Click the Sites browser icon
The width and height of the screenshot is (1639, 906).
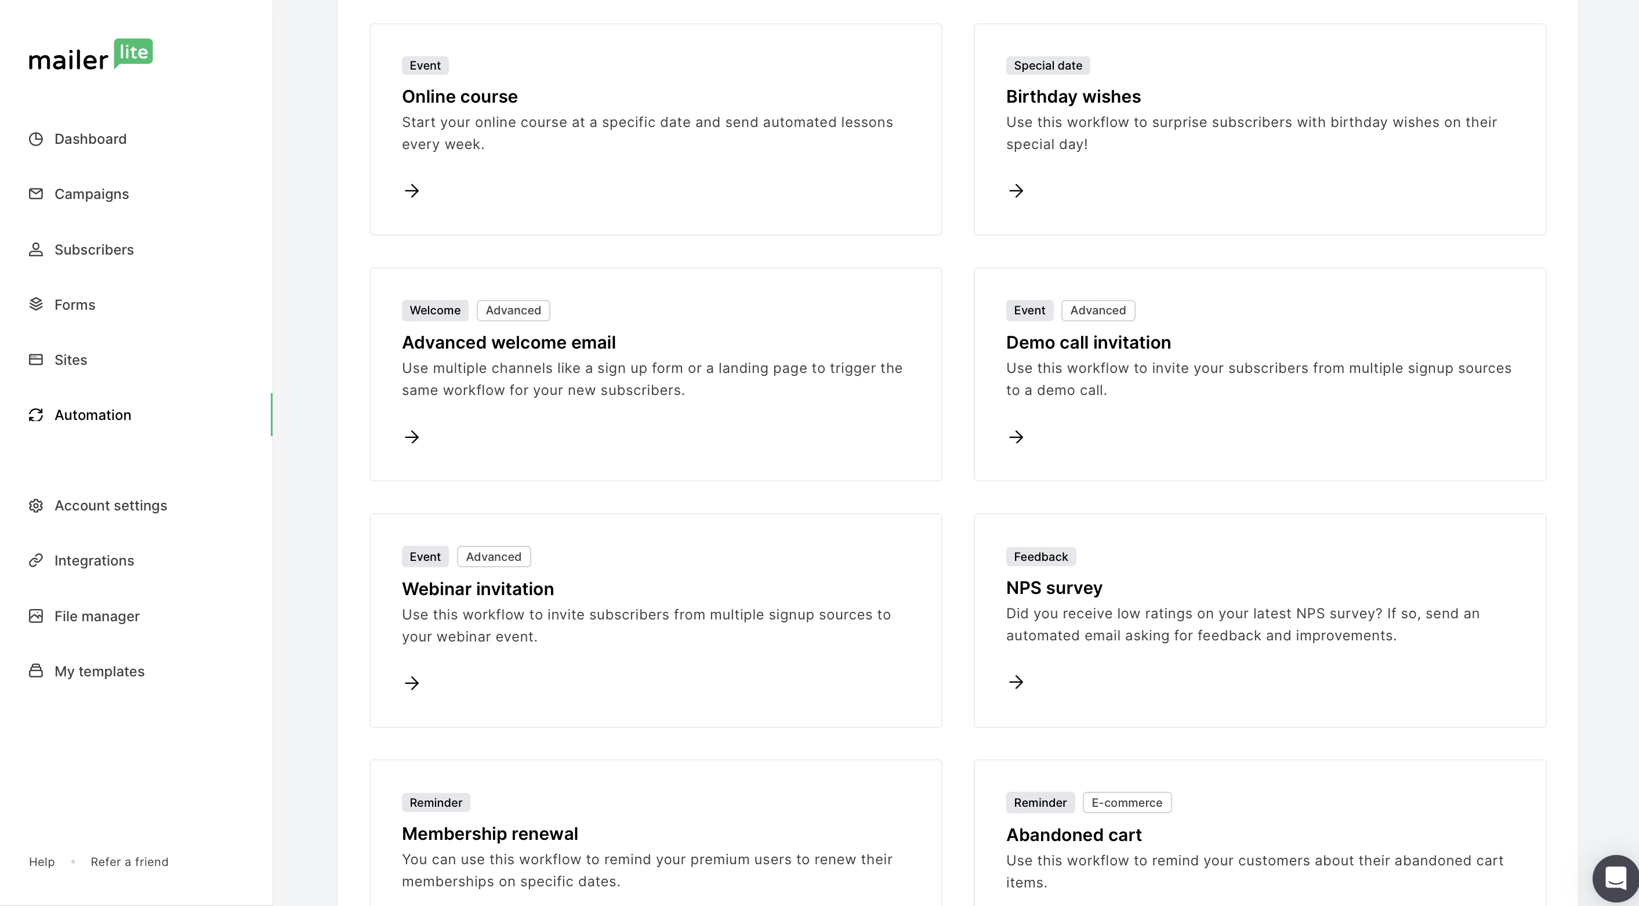click(x=37, y=360)
